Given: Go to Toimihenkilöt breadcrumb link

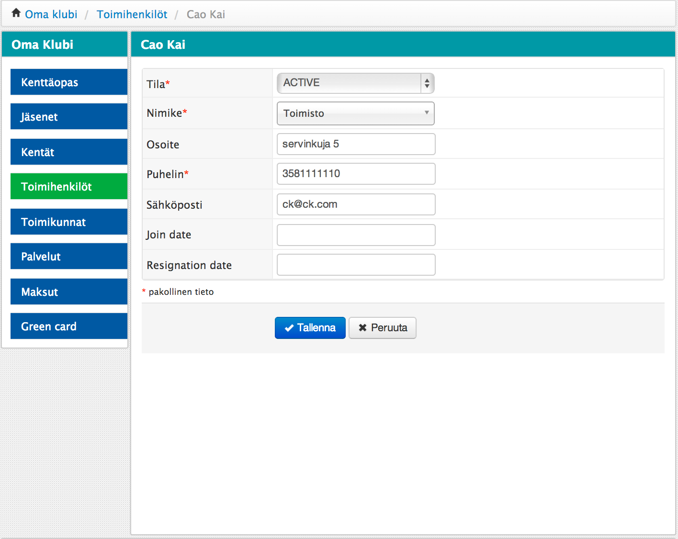Looking at the screenshot, I should [x=132, y=14].
